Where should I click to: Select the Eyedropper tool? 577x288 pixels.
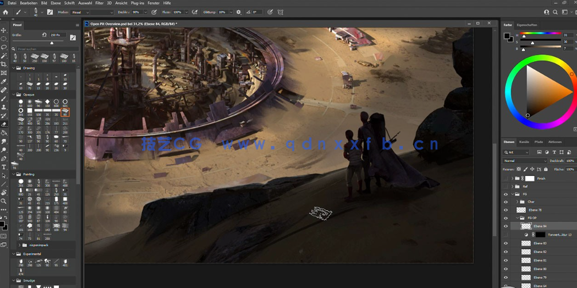tap(4, 81)
